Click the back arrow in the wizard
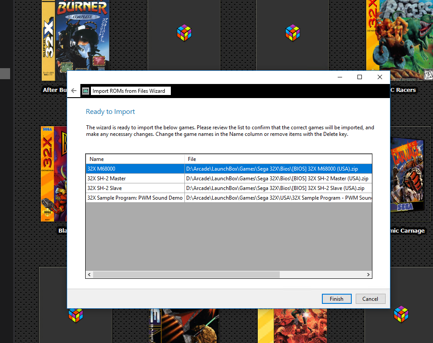Viewport: 433px width, 343px height. (x=74, y=91)
